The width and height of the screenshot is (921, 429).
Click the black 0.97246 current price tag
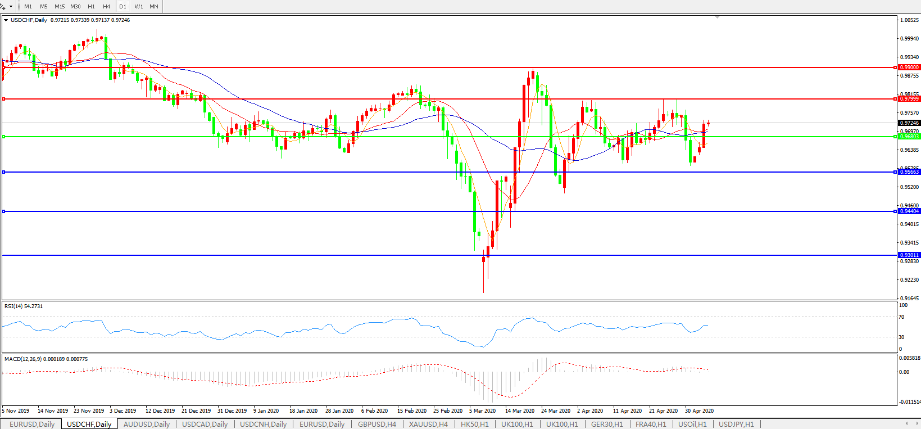click(909, 123)
